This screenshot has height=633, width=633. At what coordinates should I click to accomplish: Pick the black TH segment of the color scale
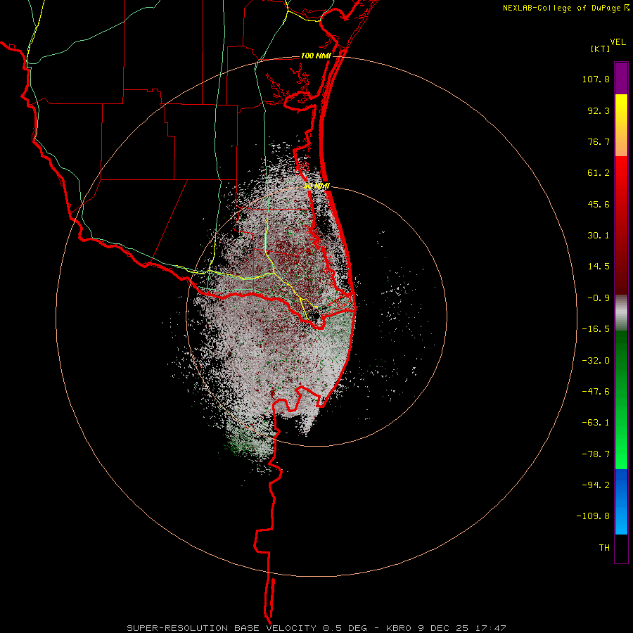coord(621,549)
